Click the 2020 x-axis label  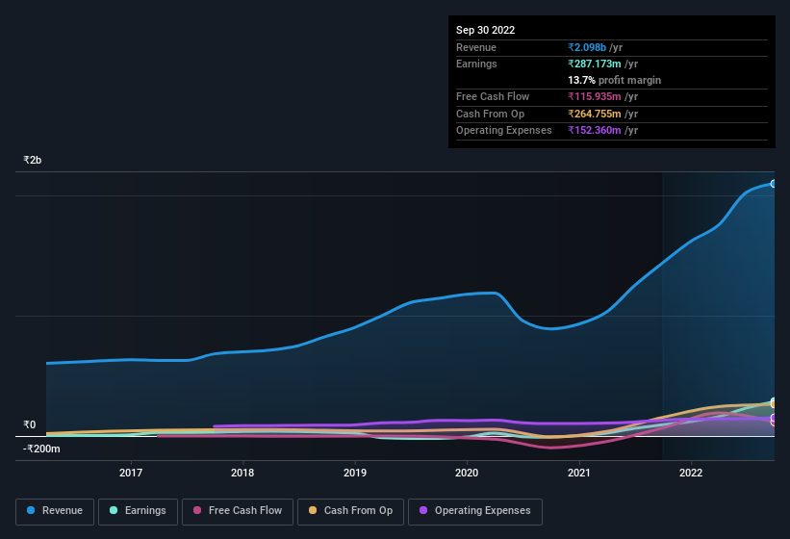467,473
